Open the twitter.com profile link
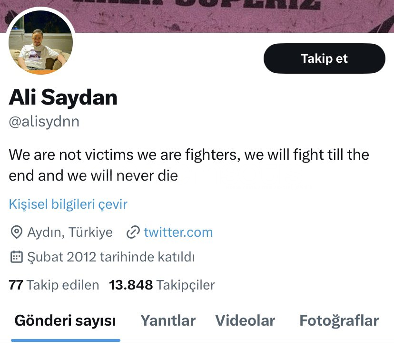This screenshot has width=394, height=348. pyautogui.click(x=178, y=232)
